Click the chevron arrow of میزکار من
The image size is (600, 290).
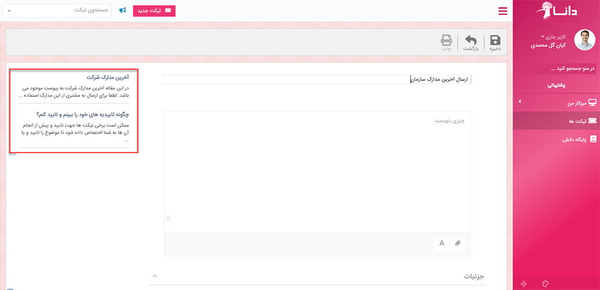point(520,102)
